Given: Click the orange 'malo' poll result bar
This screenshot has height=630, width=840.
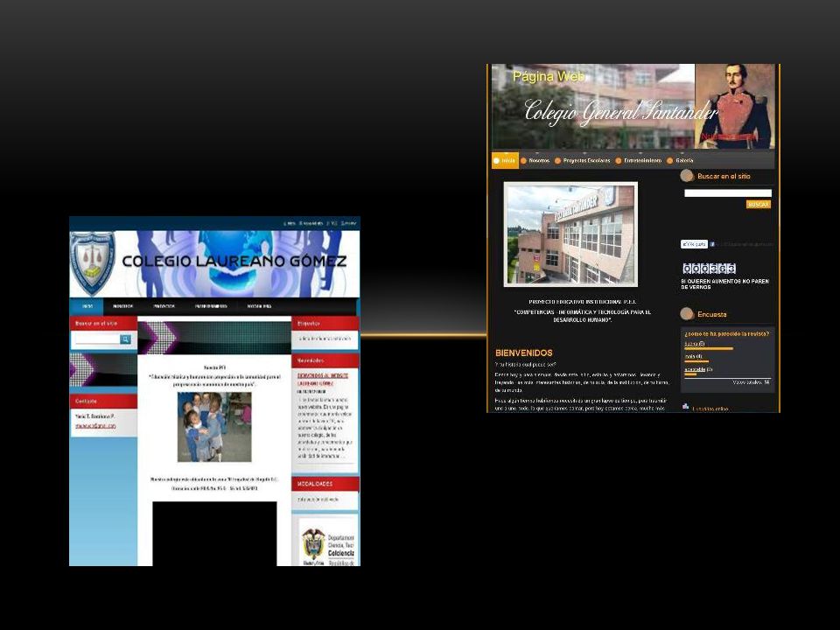Looking at the screenshot, I should pyautogui.click(x=696, y=361).
